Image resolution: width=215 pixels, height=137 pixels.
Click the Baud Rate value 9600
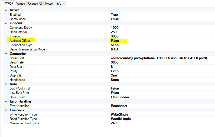pos(115,62)
